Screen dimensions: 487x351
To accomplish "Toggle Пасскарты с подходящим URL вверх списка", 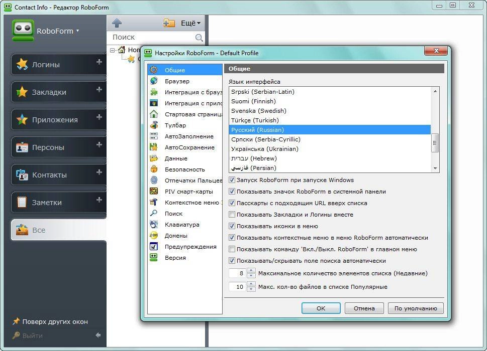I will tap(232, 203).
